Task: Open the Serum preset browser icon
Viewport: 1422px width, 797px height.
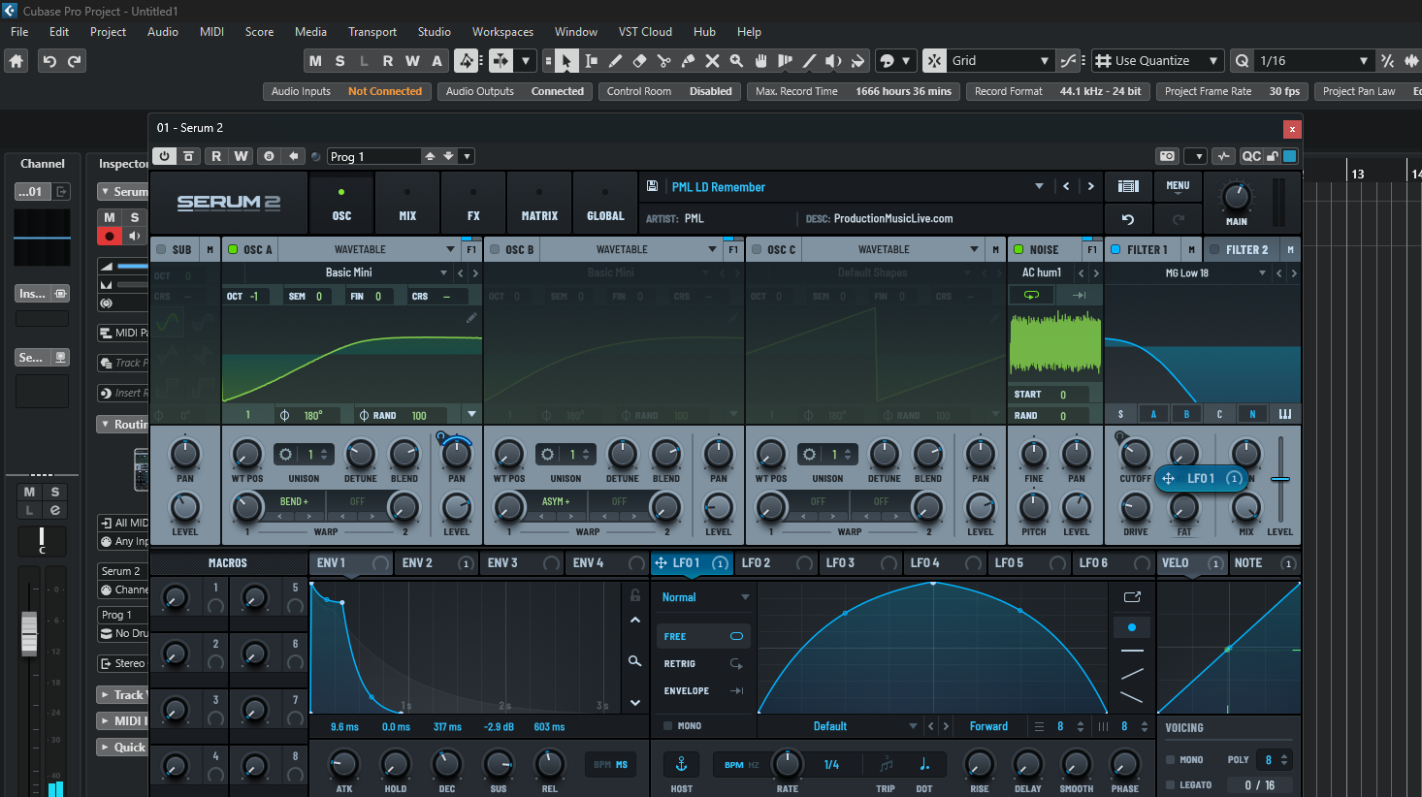Action: pos(1128,186)
